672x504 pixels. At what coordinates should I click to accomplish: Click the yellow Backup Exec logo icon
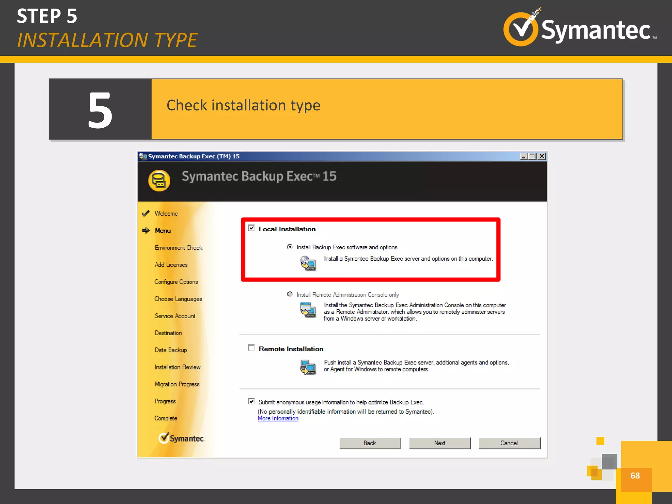(x=159, y=180)
